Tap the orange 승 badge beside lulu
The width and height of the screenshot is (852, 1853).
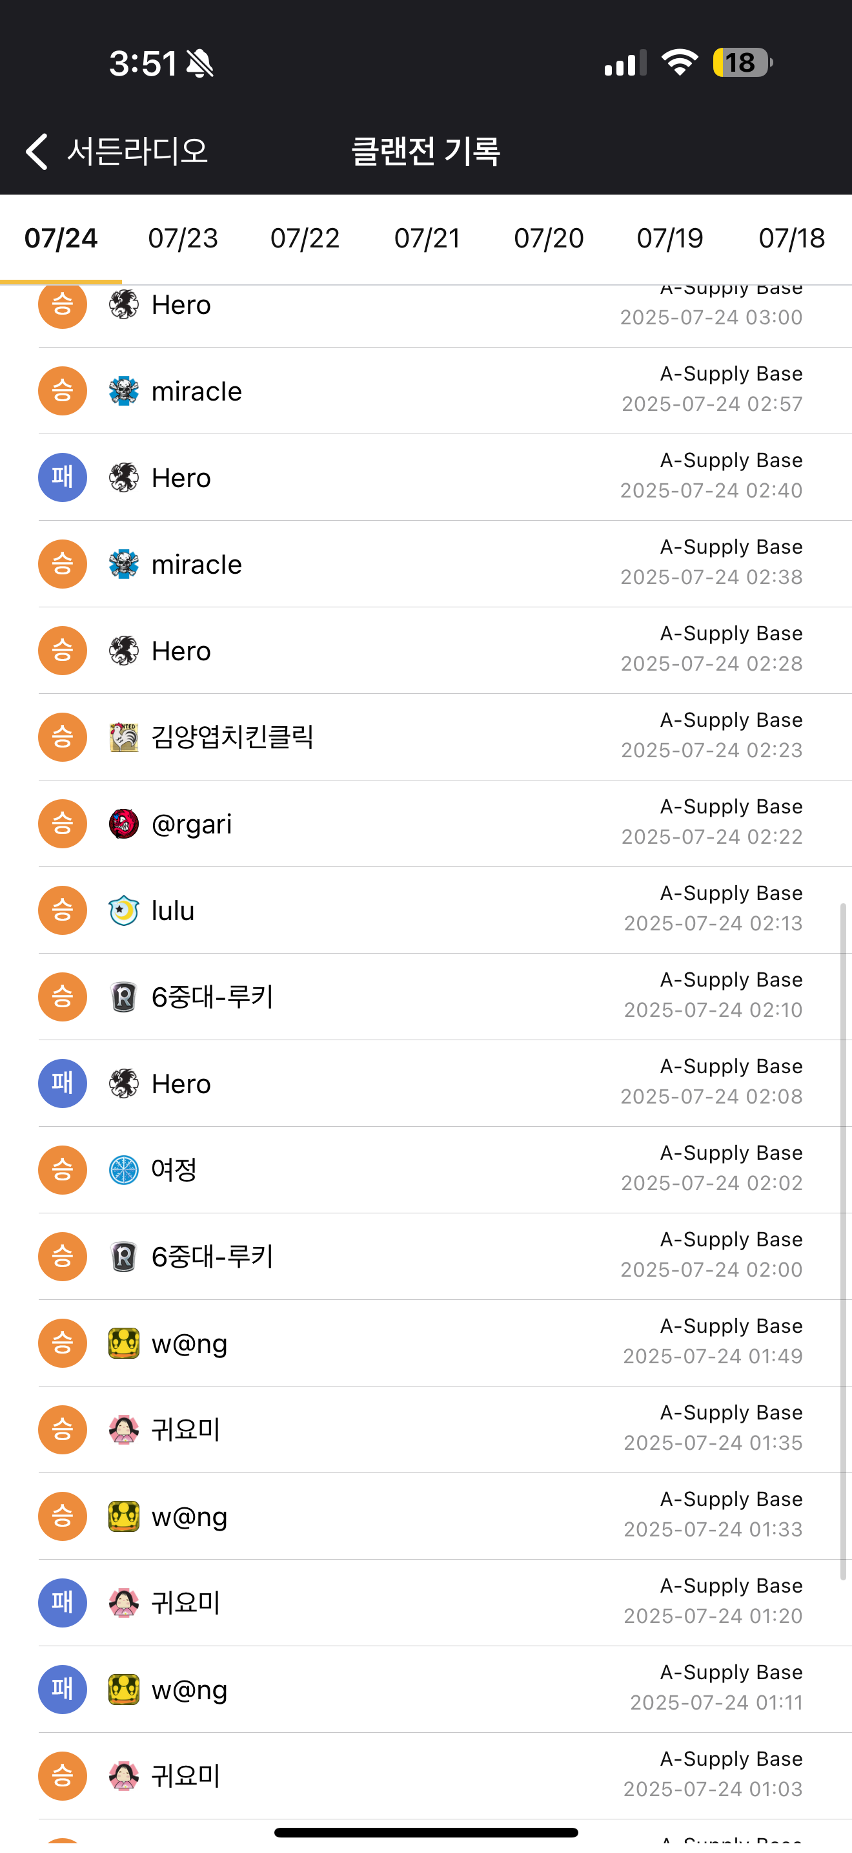[63, 911]
